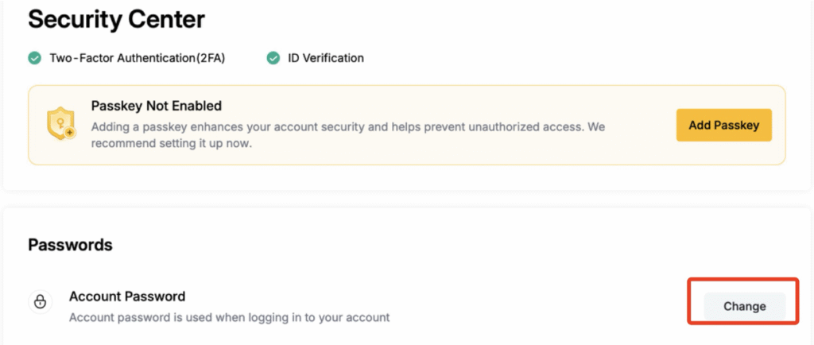This screenshot has height=345, width=814.
Task: Click the Security Center page heading
Action: tap(116, 19)
